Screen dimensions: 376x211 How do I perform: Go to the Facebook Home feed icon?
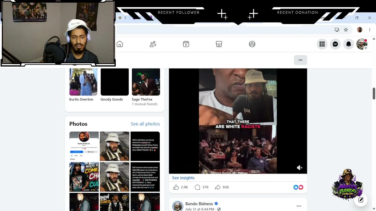pyautogui.click(x=120, y=44)
